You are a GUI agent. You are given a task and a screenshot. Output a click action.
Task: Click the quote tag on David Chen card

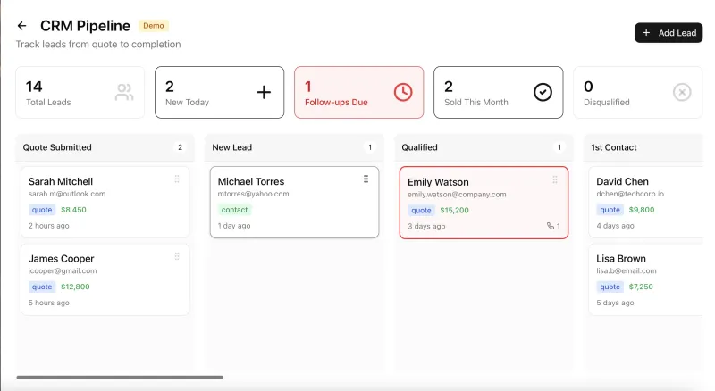click(610, 210)
